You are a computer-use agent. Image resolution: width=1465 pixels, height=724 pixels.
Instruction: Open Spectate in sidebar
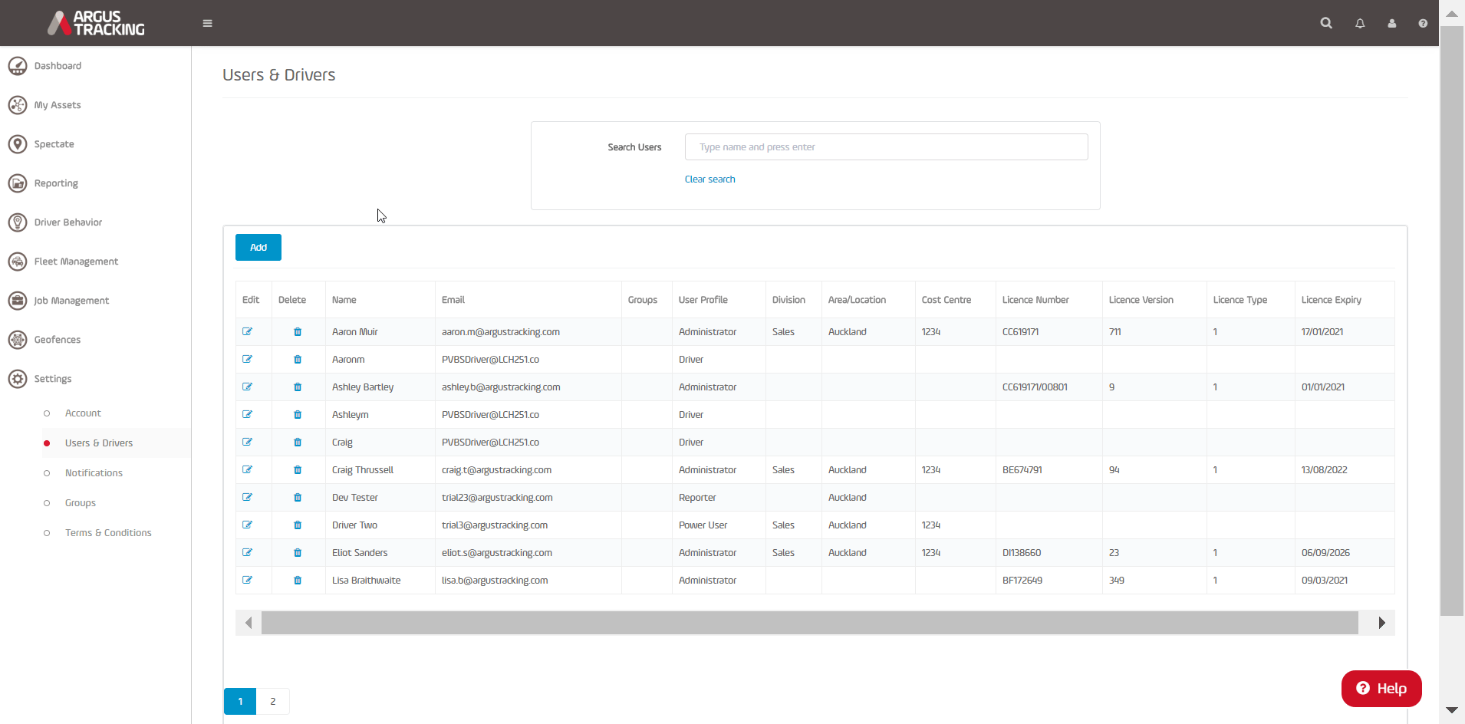[x=54, y=144]
